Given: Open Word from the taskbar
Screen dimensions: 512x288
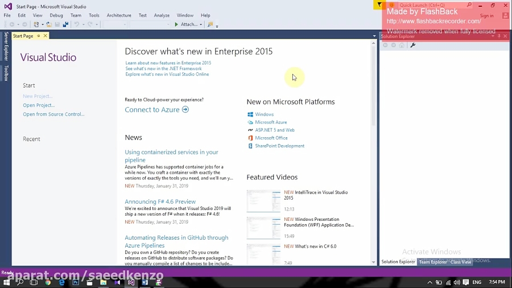Looking at the screenshot, I should 144,282.
